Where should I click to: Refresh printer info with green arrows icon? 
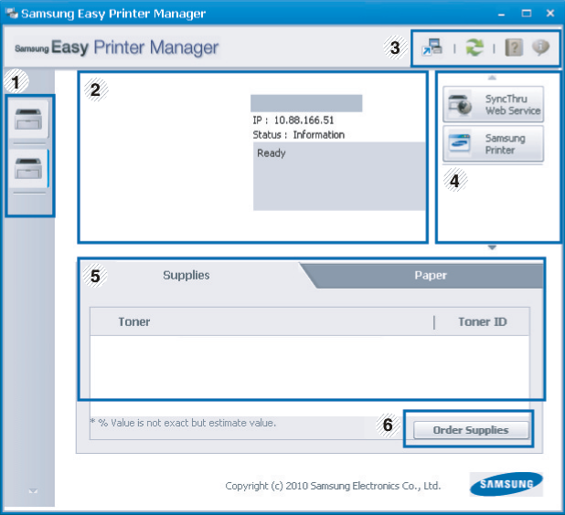[x=474, y=47]
